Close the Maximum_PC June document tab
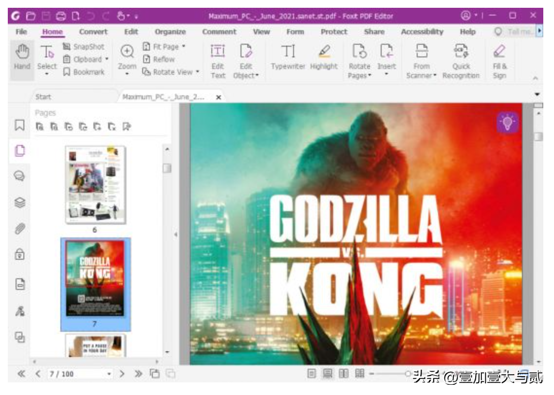This screenshot has height=395, width=554. coord(219,97)
